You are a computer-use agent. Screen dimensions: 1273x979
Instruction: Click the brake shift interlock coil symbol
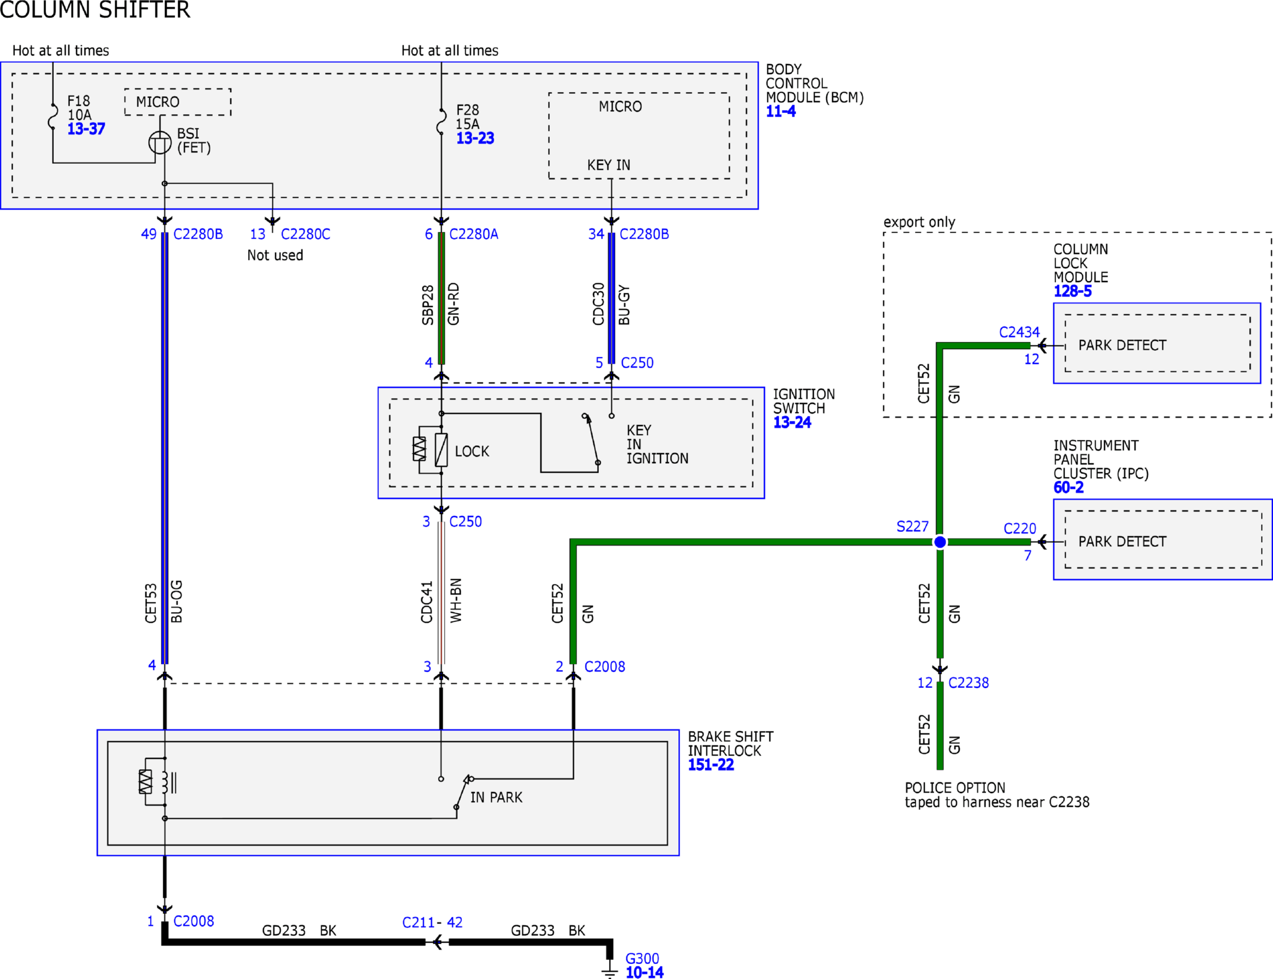[157, 782]
